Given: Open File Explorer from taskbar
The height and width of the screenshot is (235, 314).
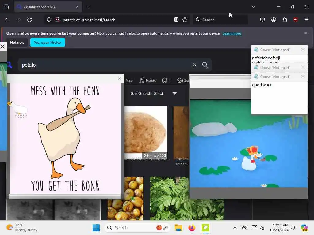Looking at the screenshot, I should point(178,228).
